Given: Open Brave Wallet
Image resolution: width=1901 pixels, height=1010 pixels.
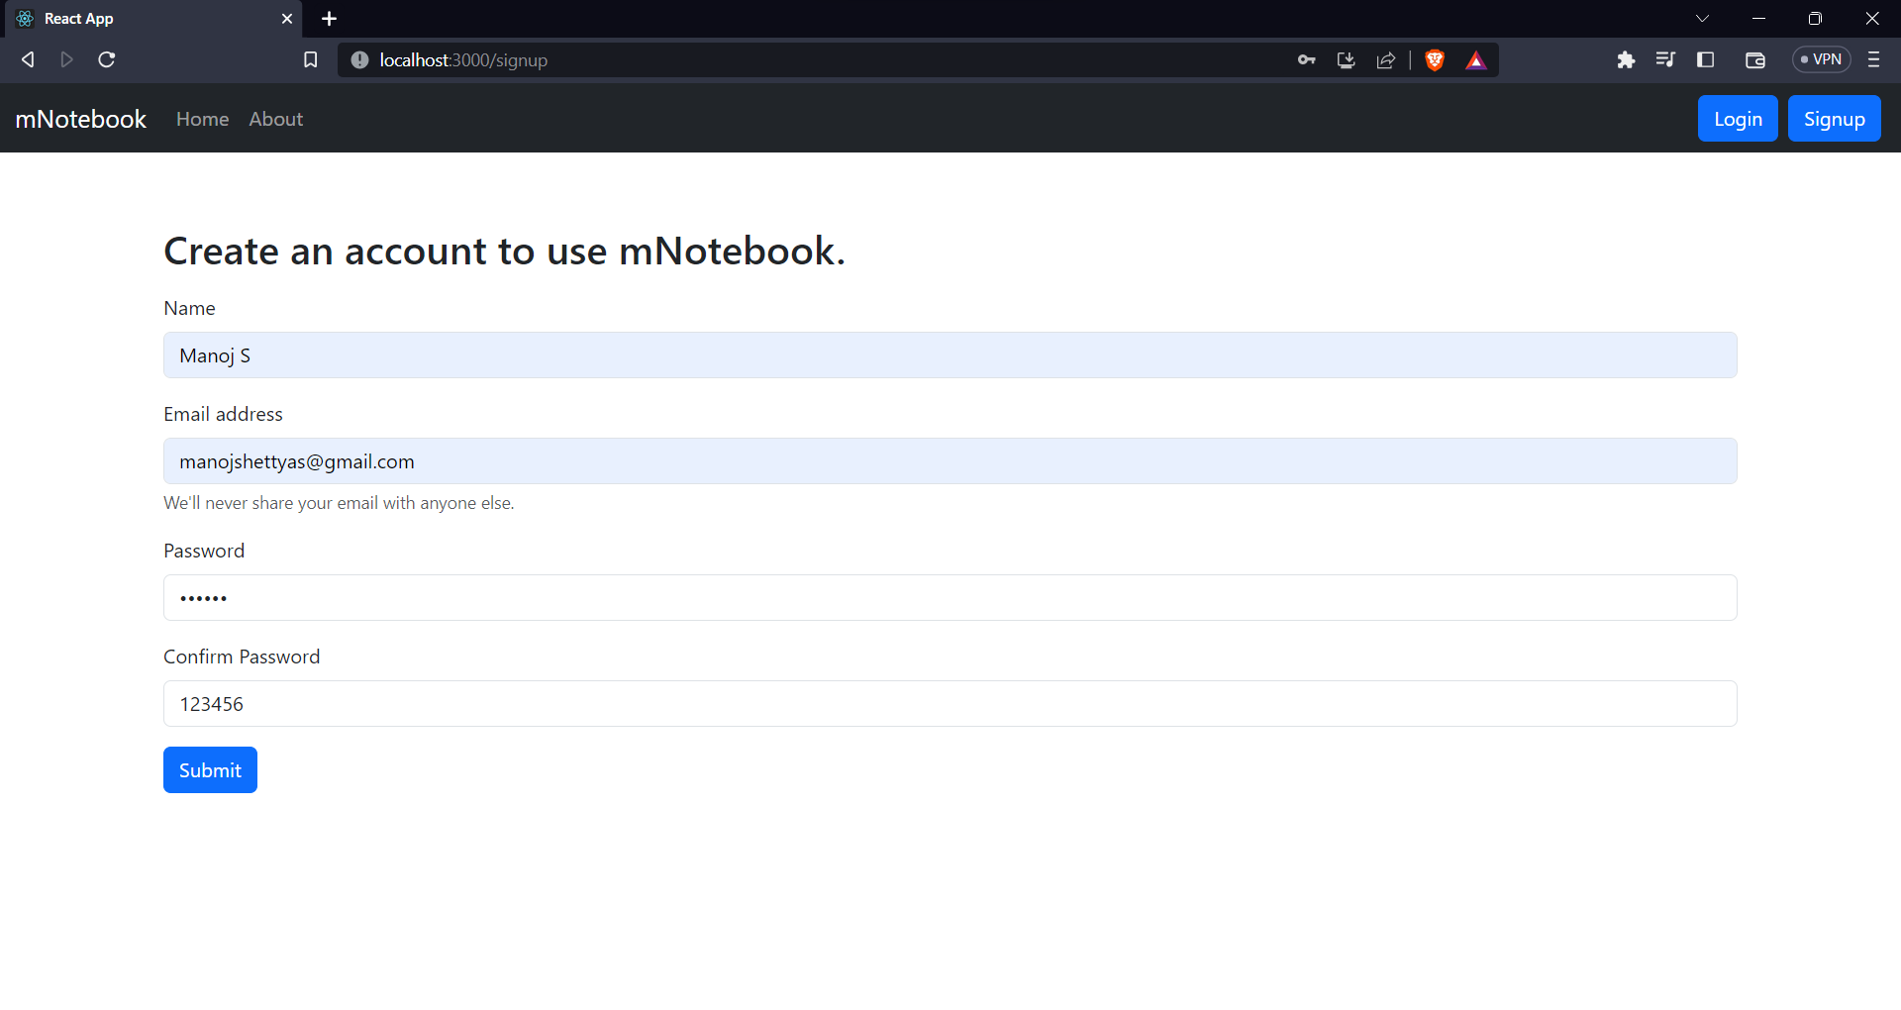Looking at the screenshot, I should (x=1755, y=59).
